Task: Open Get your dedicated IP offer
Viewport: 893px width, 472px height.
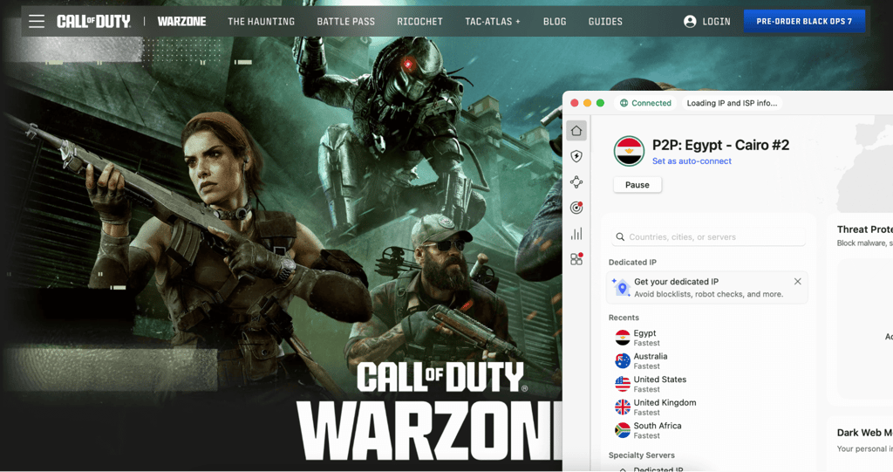Action: pyautogui.click(x=707, y=287)
